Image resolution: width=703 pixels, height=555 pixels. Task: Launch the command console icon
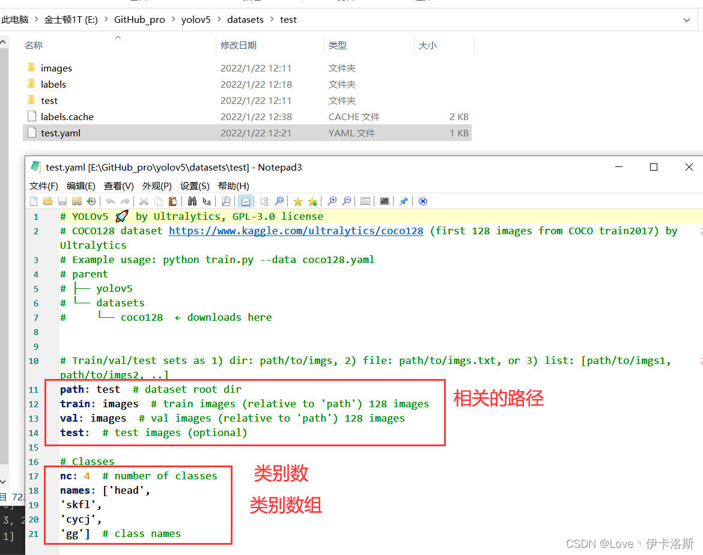(x=384, y=201)
